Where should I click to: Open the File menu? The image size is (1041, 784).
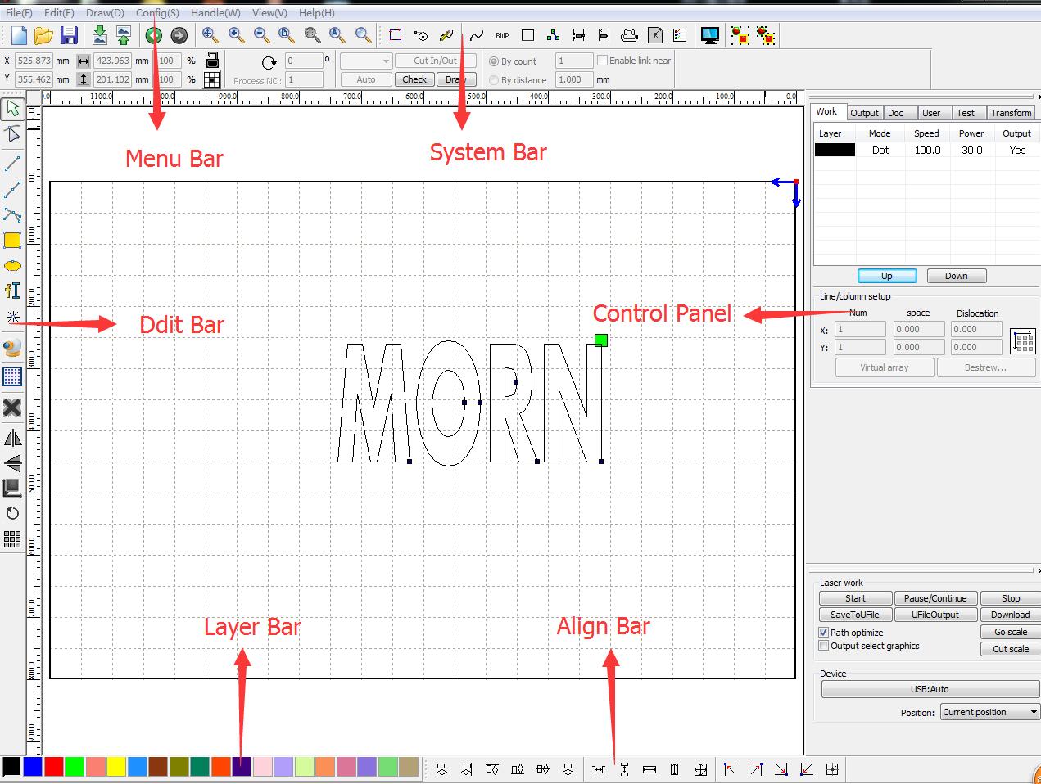(19, 13)
